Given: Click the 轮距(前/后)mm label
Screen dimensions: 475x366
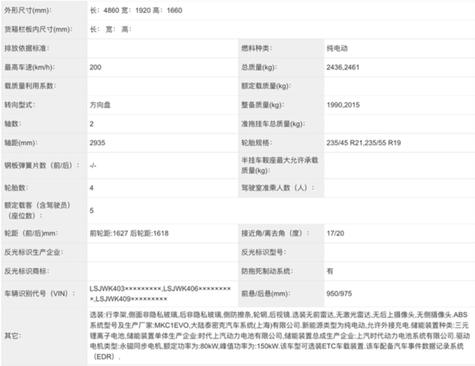Looking at the screenshot, I should pos(31,233).
